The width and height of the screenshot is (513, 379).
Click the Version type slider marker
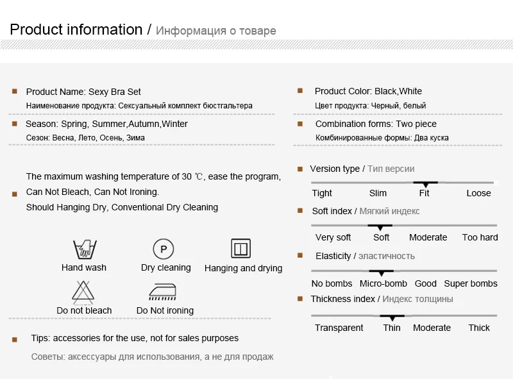point(425,184)
